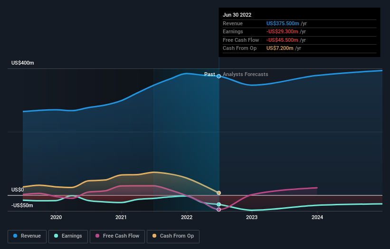Toggle the Revenue legend button
Image resolution: width=390 pixels, height=249 pixels.
coord(27,236)
